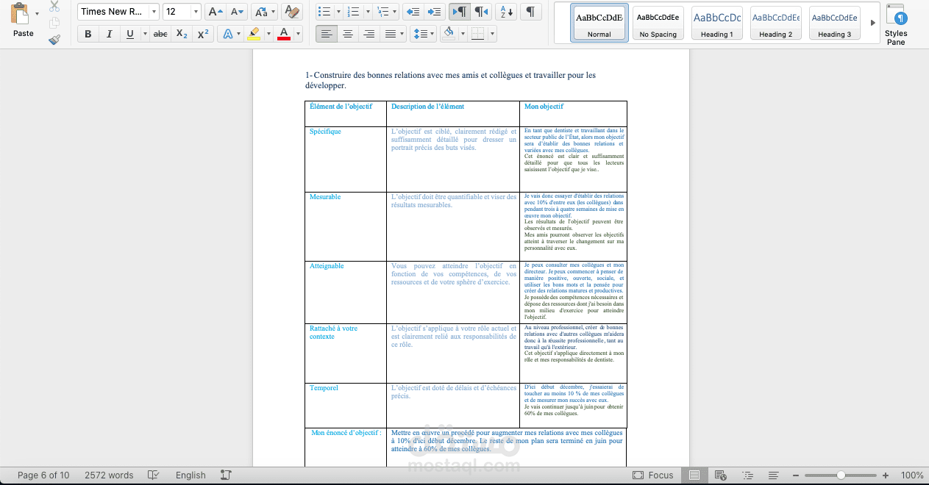Viewport: 929px width, 485px height.
Task: Click the English language indicator
Action: click(191, 475)
